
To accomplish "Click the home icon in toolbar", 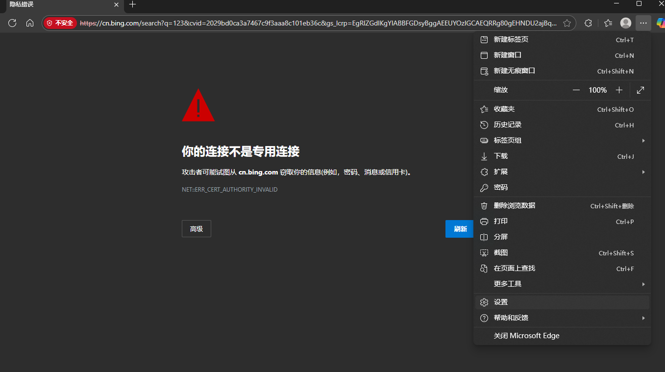I will point(30,23).
